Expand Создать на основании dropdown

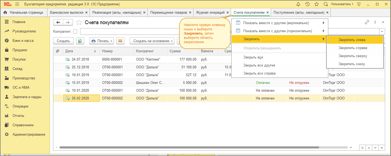point(152,41)
